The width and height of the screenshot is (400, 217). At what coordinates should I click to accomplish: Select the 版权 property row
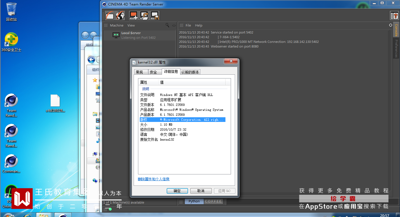pos(182,120)
